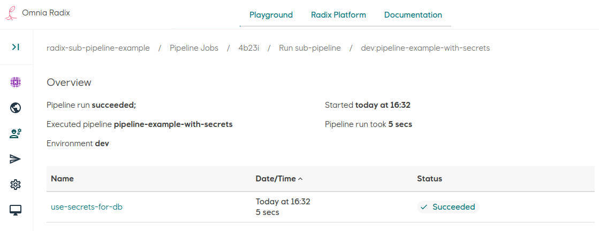
Task: Click the dev:pipeline-example-with-secrets breadcrumb
Action: point(425,49)
